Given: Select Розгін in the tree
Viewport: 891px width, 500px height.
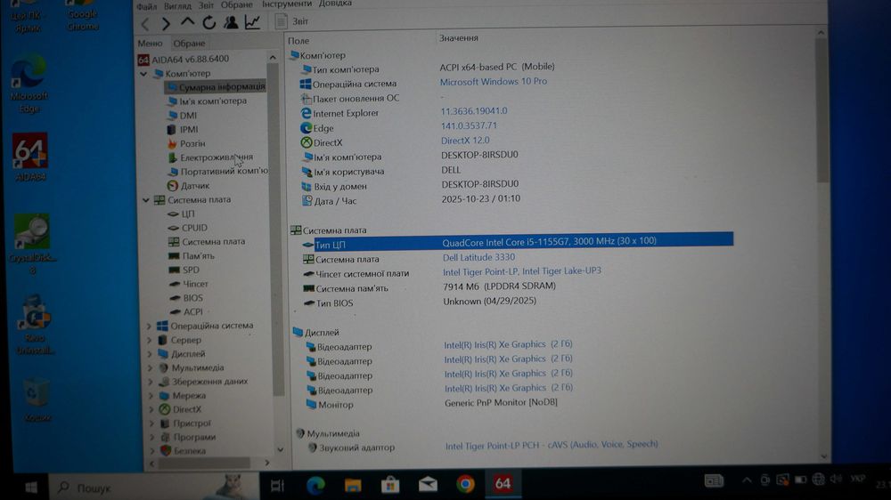Looking at the screenshot, I should [186, 143].
